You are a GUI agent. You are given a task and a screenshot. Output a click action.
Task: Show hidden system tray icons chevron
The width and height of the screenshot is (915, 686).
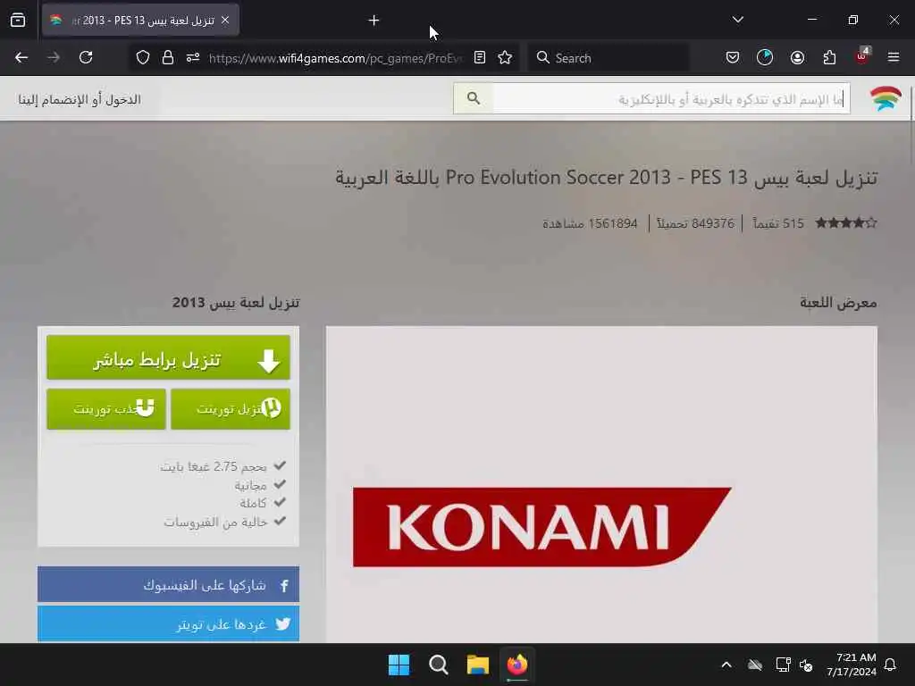click(x=726, y=665)
